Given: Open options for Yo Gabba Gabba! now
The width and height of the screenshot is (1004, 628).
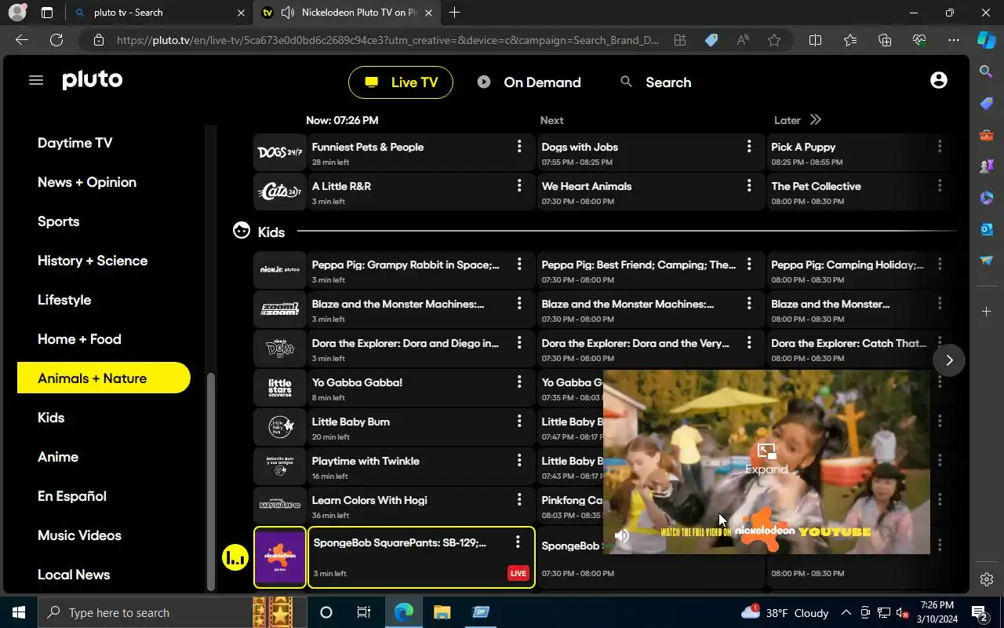Looking at the screenshot, I should pos(519,382).
